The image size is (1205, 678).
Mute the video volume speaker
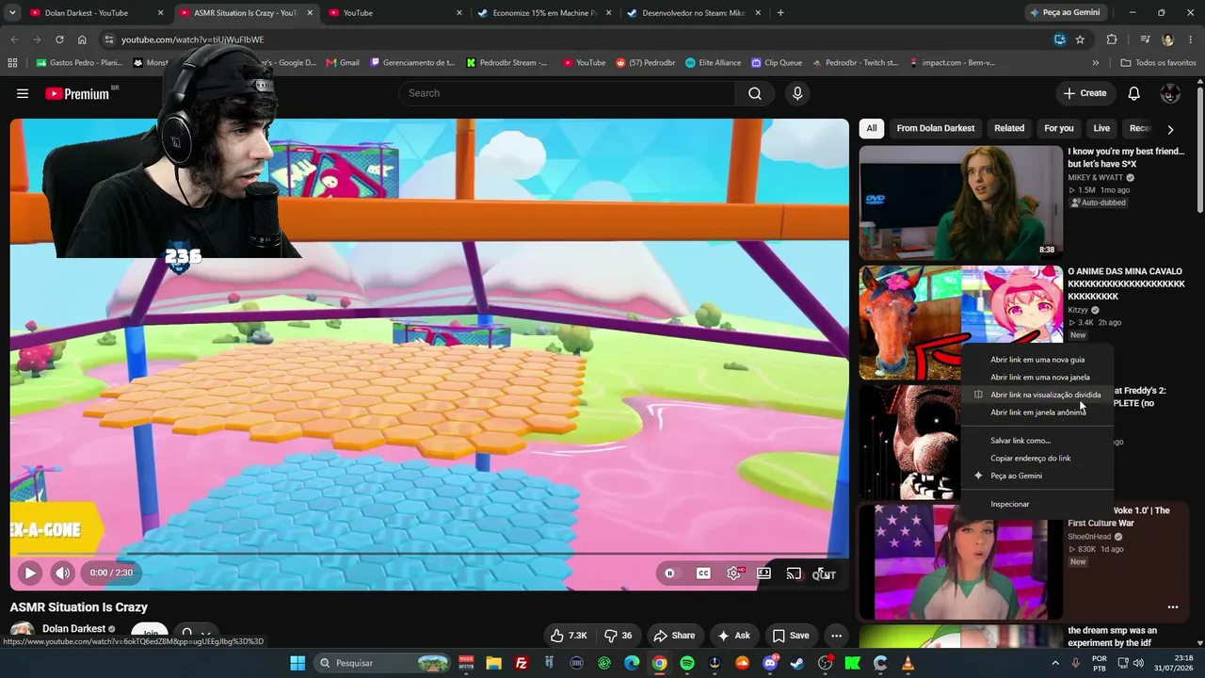tap(62, 573)
